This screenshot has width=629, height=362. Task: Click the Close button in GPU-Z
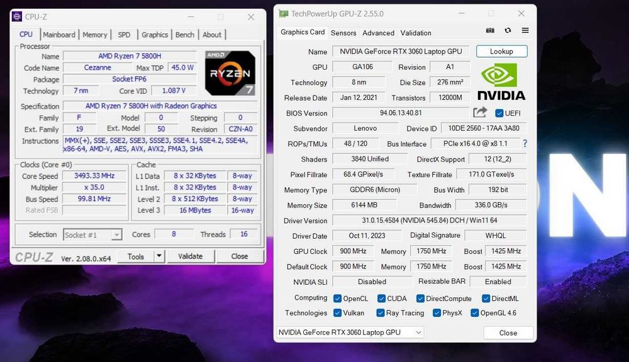click(508, 332)
